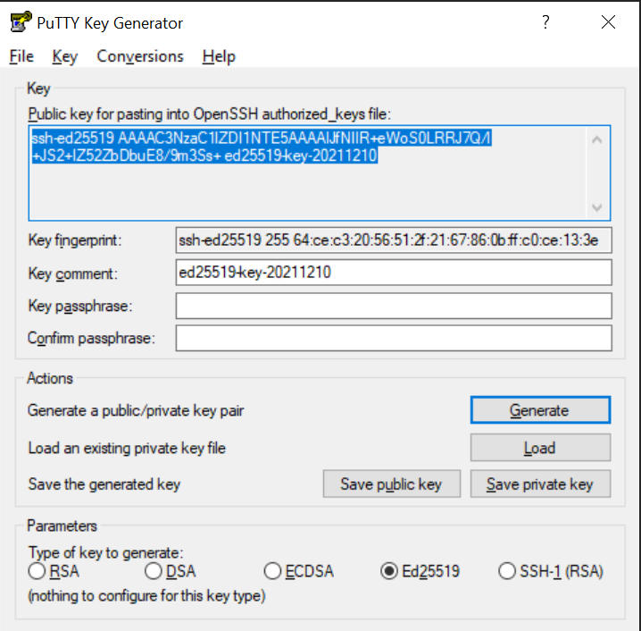Close the PuTTY Key Generator window

(608, 23)
